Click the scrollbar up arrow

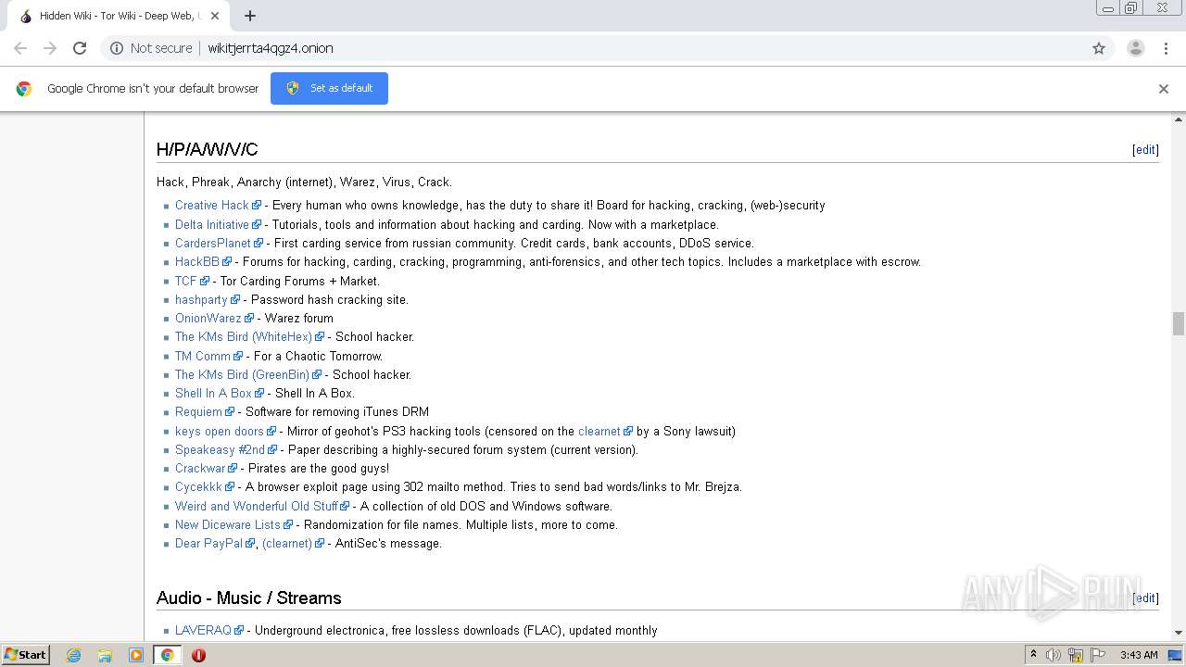[x=1179, y=120]
